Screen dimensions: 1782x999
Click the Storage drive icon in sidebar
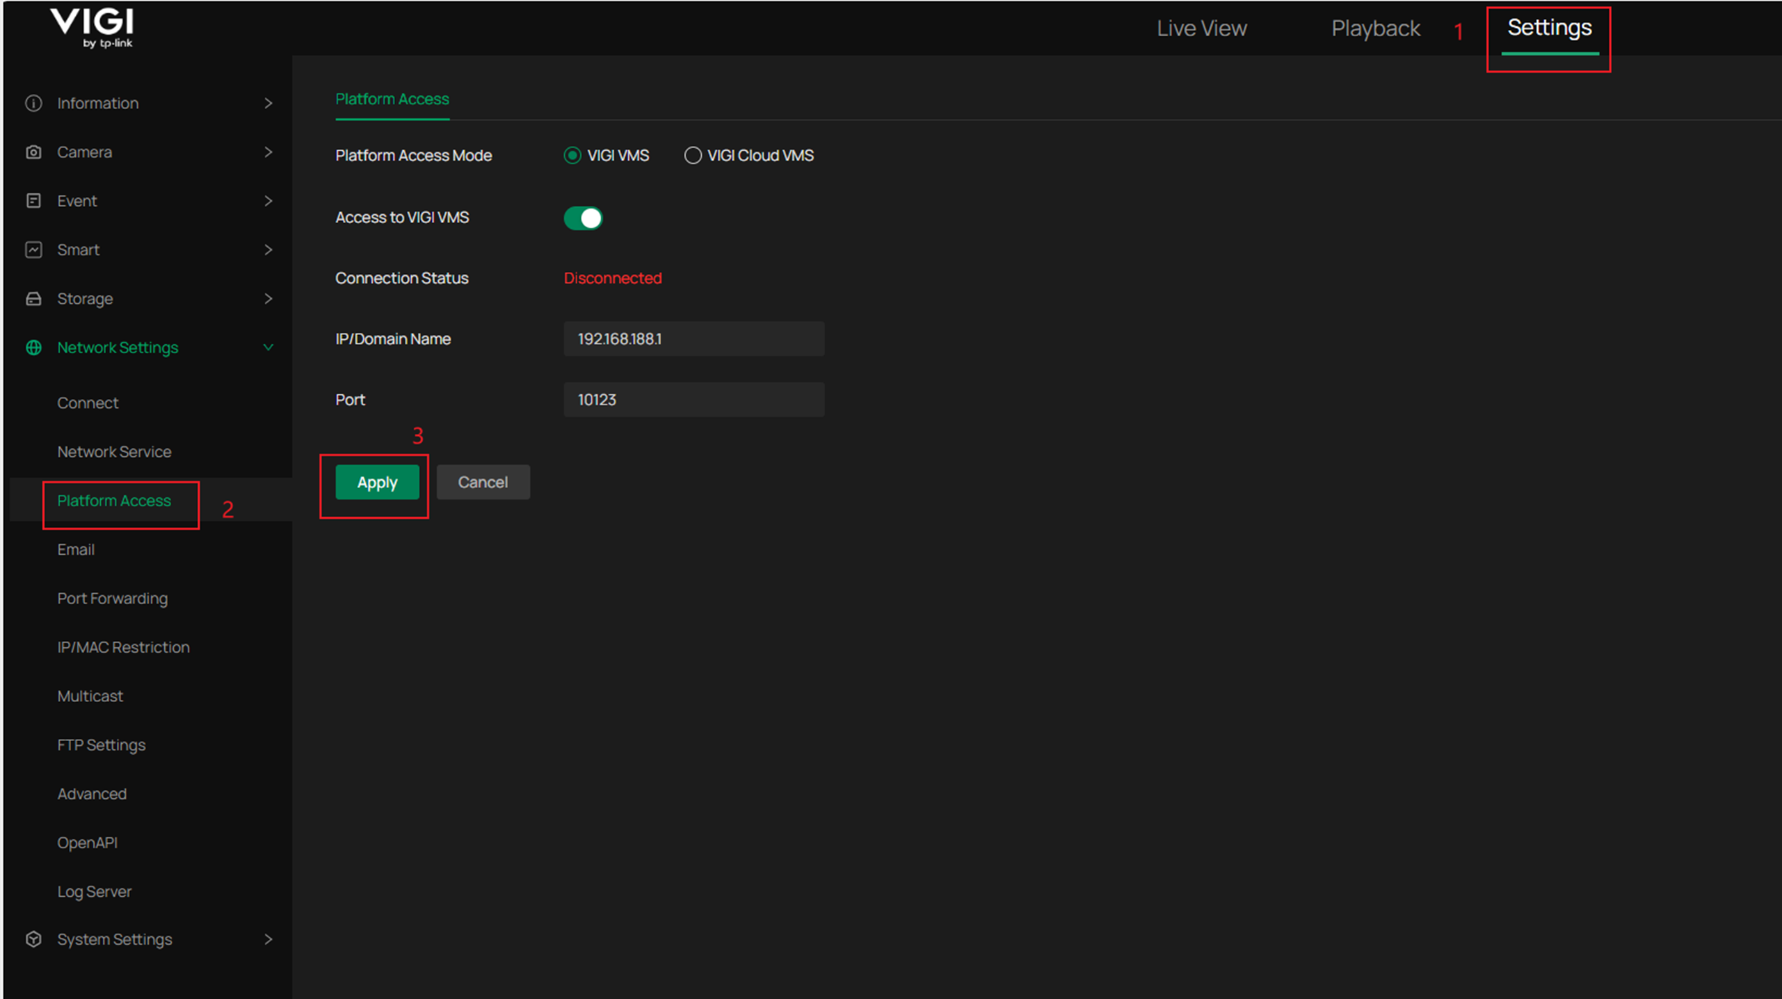(33, 298)
